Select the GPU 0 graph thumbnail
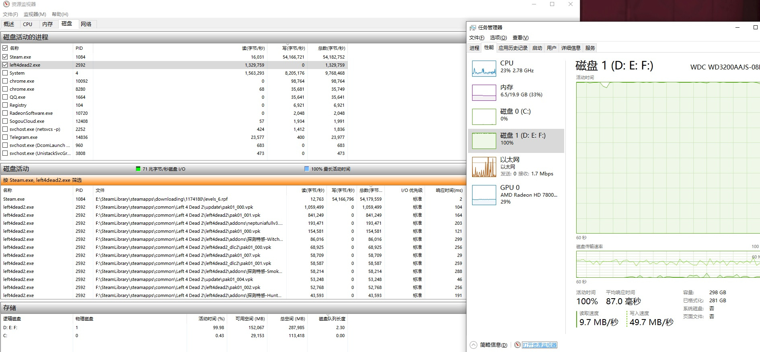Image resolution: width=760 pixels, height=352 pixels. [484, 195]
